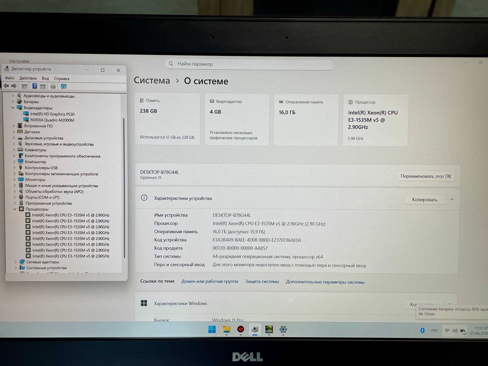Viewport: 488px width, 366px height.
Task: Click the Видеоадаптер 4 GB card
Action: [237, 120]
